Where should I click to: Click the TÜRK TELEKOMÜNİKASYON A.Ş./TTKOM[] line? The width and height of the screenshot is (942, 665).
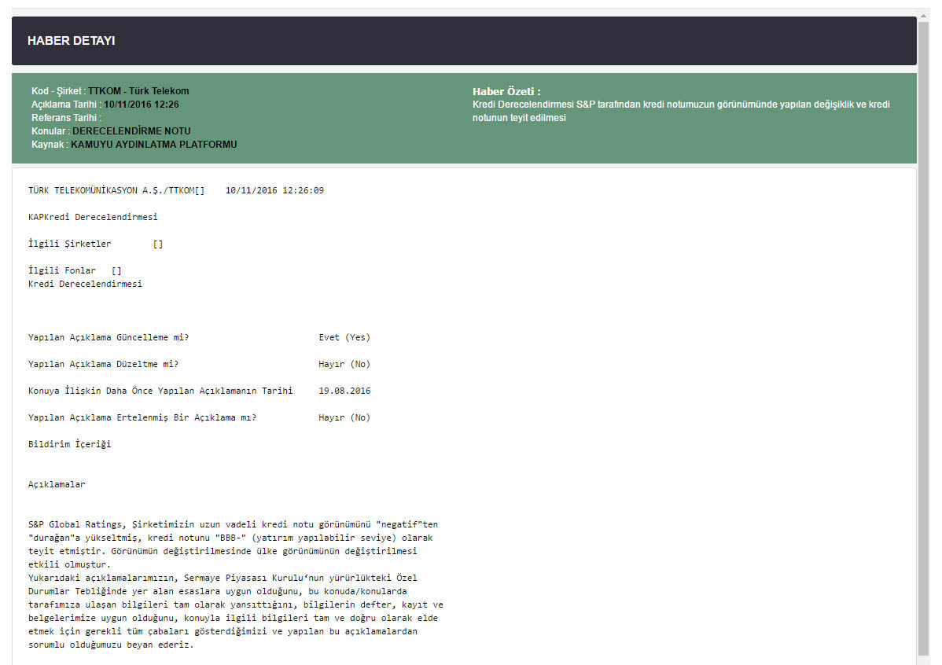116,190
